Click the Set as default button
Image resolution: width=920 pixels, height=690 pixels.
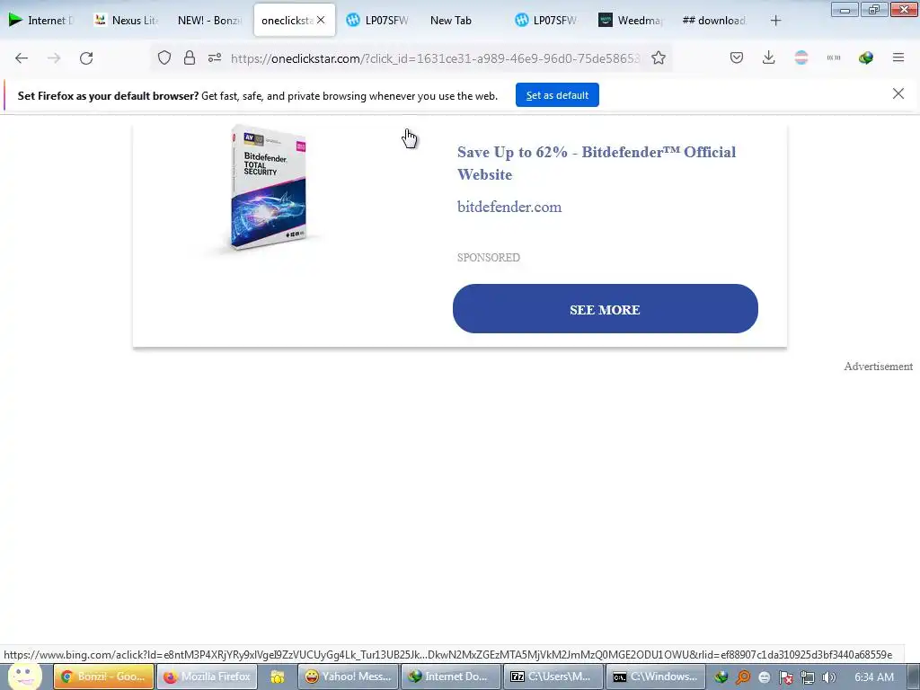click(557, 95)
